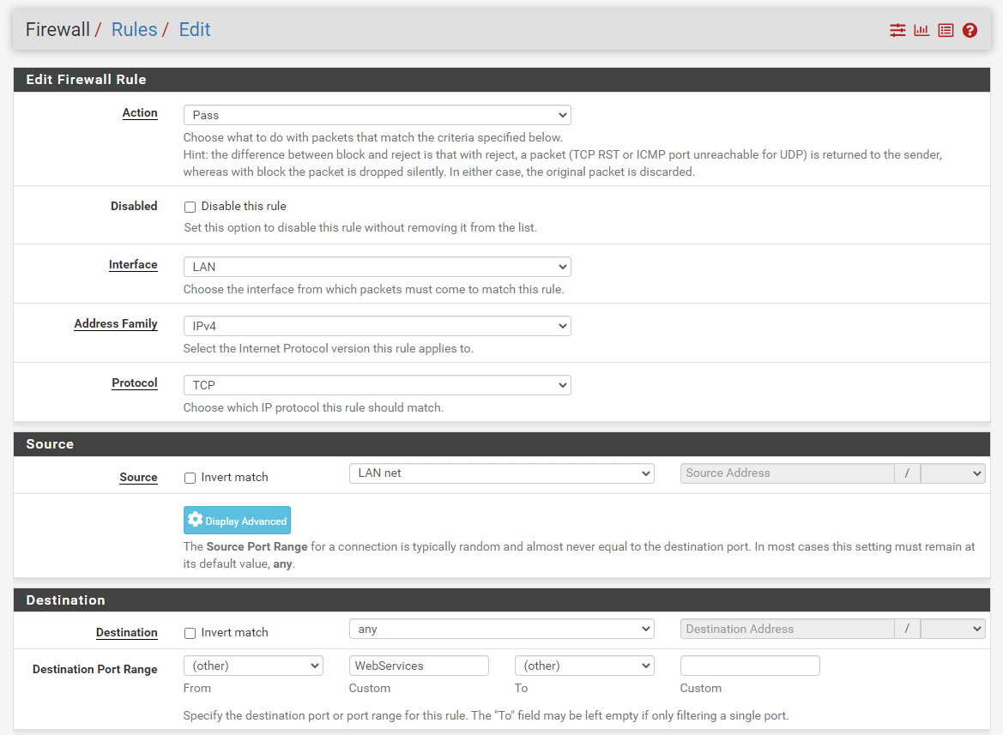
Task: Check Invert match for Destination
Action: click(x=190, y=632)
